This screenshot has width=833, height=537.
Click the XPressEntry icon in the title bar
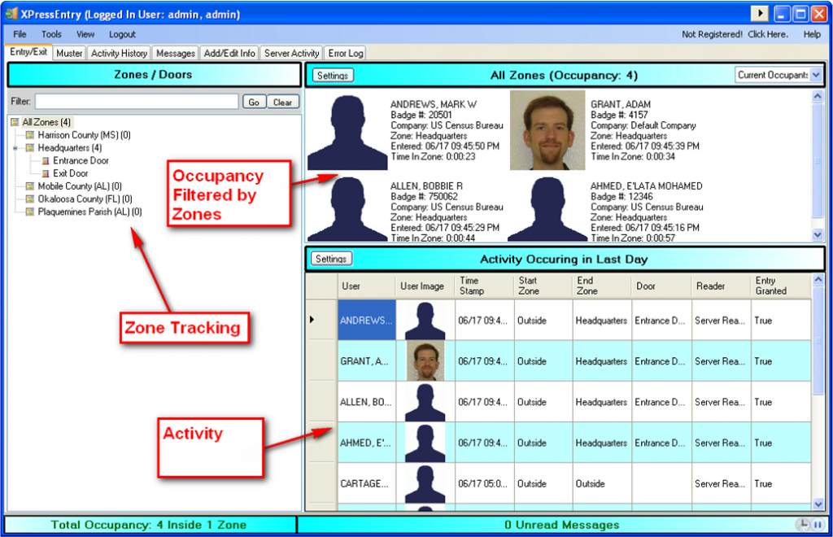tap(11, 13)
